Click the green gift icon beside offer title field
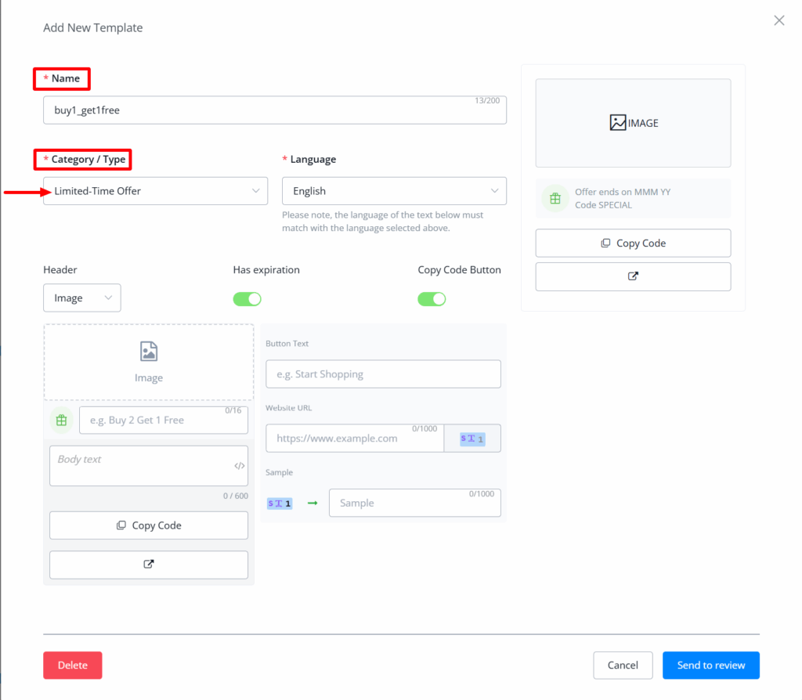The image size is (802, 700). click(x=61, y=420)
